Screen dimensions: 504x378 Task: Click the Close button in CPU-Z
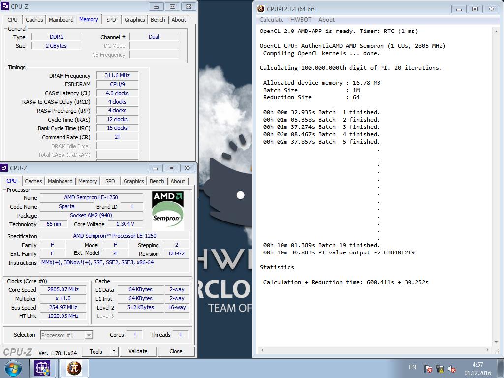click(x=176, y=351)
